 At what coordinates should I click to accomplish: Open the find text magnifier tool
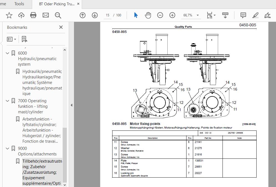click(58, 15)
